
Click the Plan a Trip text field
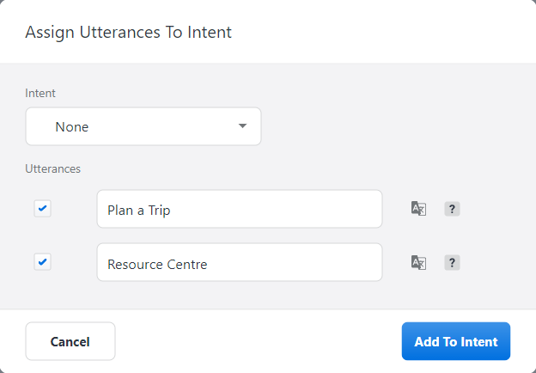click(x=240, y=209)
